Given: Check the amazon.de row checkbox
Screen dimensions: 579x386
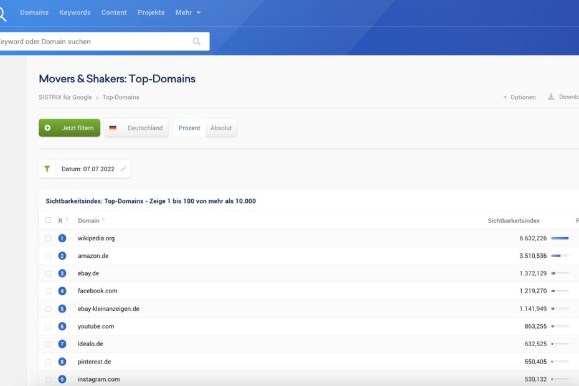Looking at the screenshot, I should pyautogui.click(x=48, y=256).
